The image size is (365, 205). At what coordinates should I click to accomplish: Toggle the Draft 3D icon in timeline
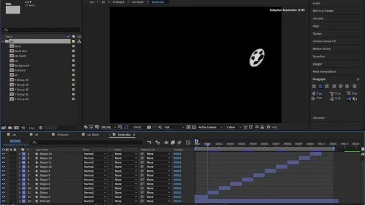tap(157, 142)
